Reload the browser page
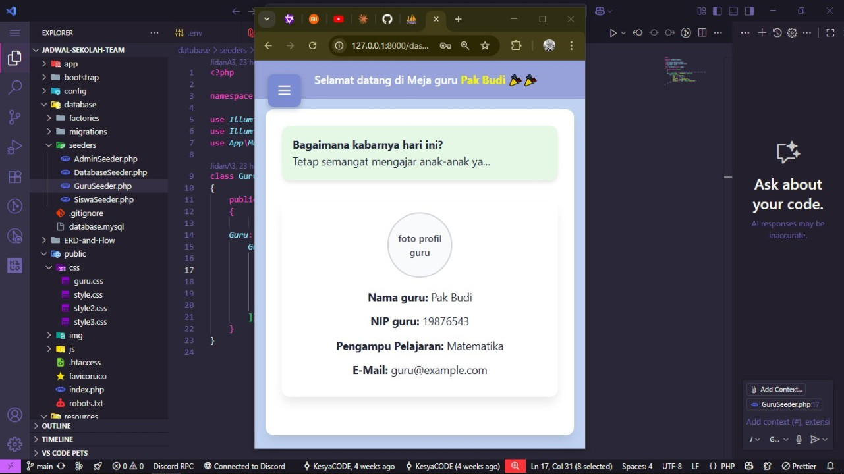 pos(313,45)
